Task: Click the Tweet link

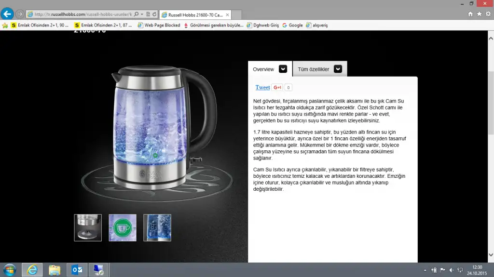Action: click(x=262, y=87)
